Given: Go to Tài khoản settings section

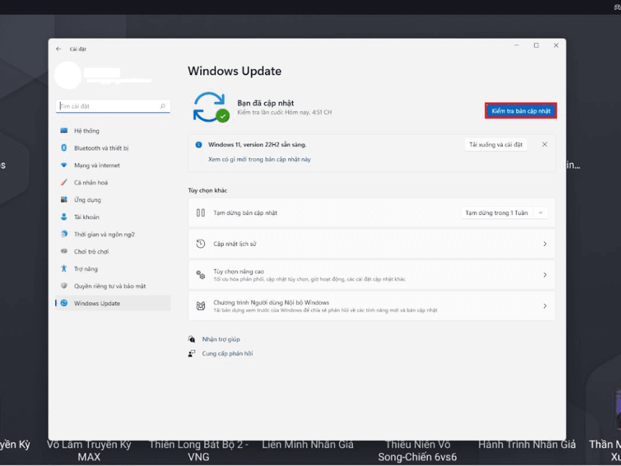Looking at the screenshot, I should point(87,217).
